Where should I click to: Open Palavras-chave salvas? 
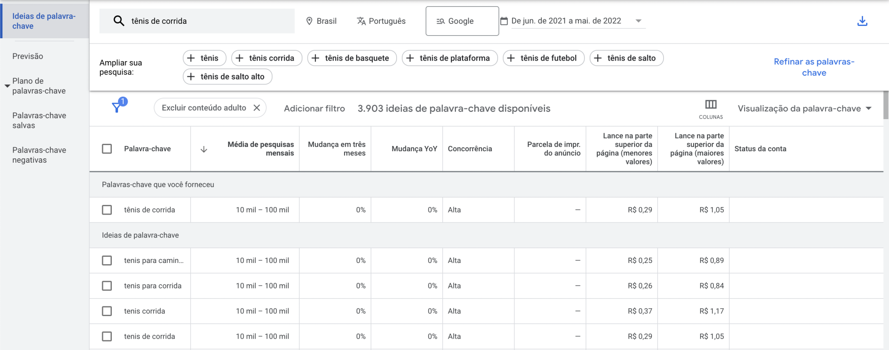[39, 120]
